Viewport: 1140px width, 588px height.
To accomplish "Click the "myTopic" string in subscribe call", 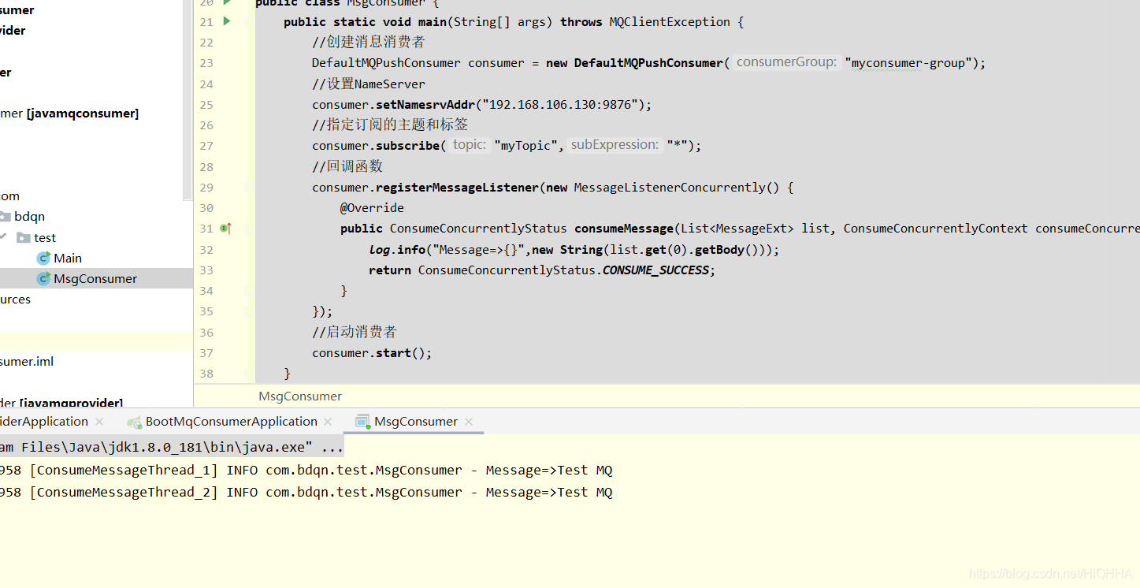I will click(526, 146).
